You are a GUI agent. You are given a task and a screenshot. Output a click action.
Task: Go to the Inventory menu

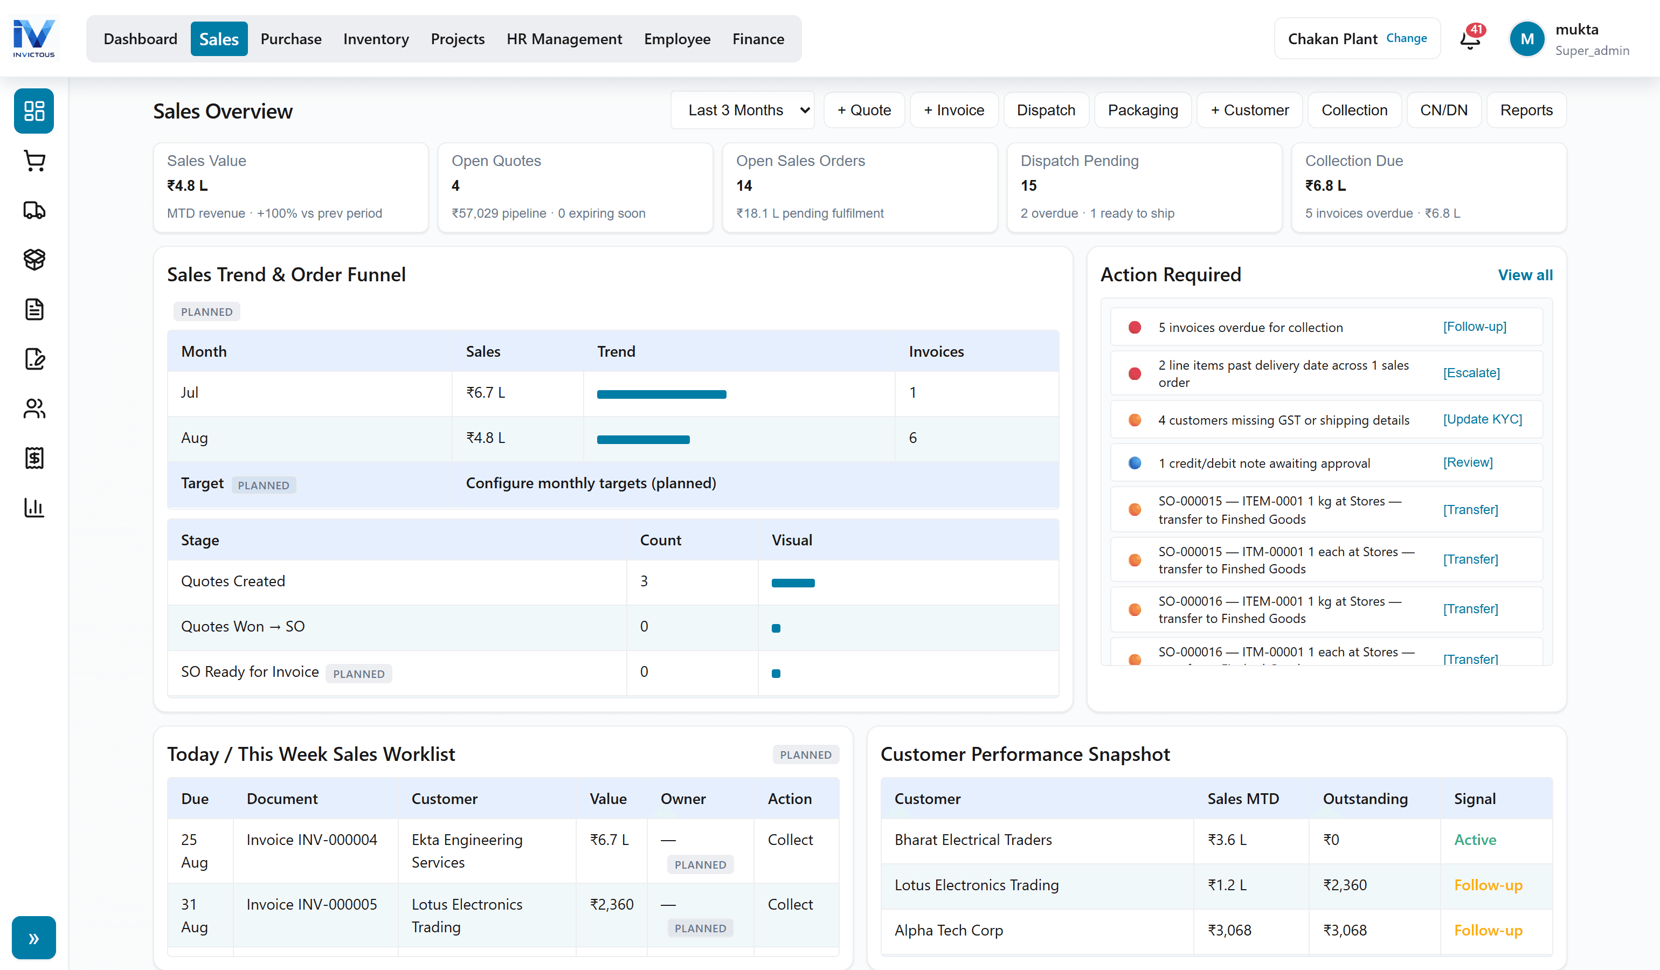[376, 39]
